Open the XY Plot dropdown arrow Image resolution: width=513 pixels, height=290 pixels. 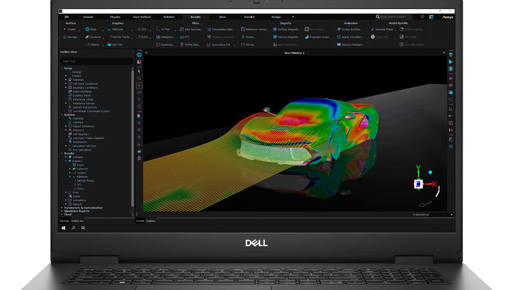175,30
